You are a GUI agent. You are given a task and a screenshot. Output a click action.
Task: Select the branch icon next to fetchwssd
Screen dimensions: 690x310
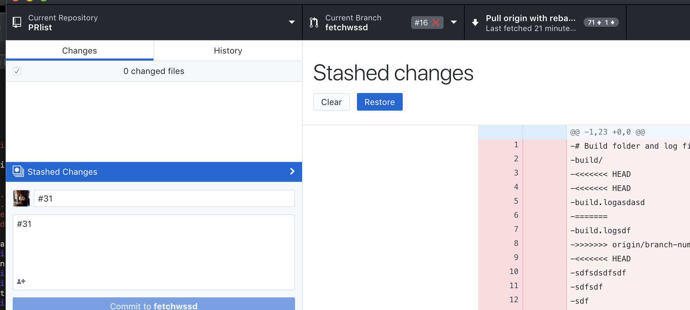tap(313, 22)
